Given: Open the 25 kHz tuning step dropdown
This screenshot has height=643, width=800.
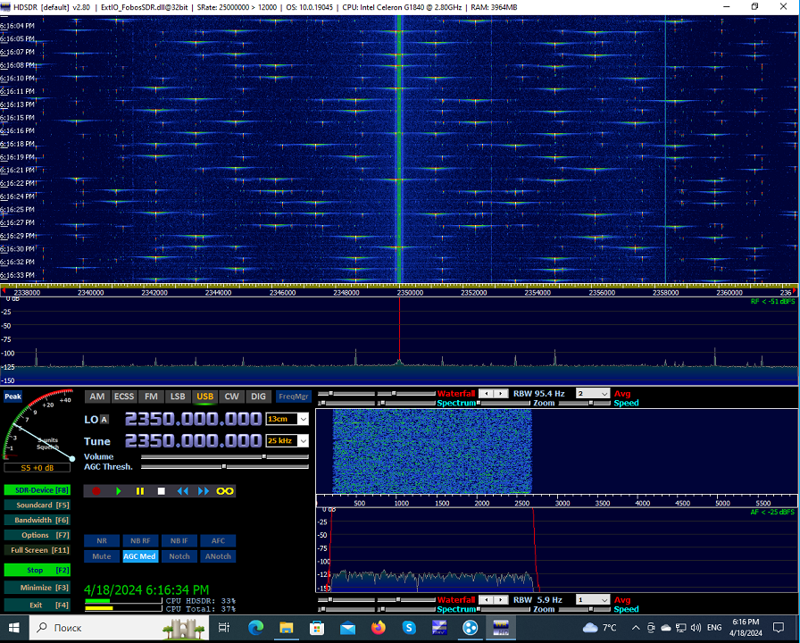Looking at the screenshot, I should (x=286, y=441).
